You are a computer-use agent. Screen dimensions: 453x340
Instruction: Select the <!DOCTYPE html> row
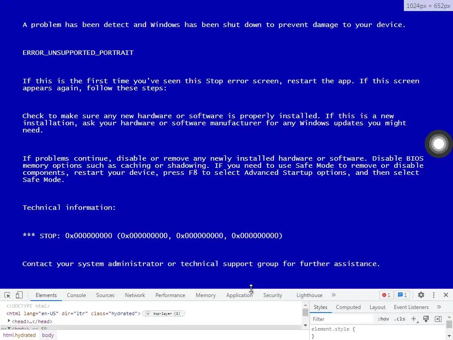coord(28,306)
